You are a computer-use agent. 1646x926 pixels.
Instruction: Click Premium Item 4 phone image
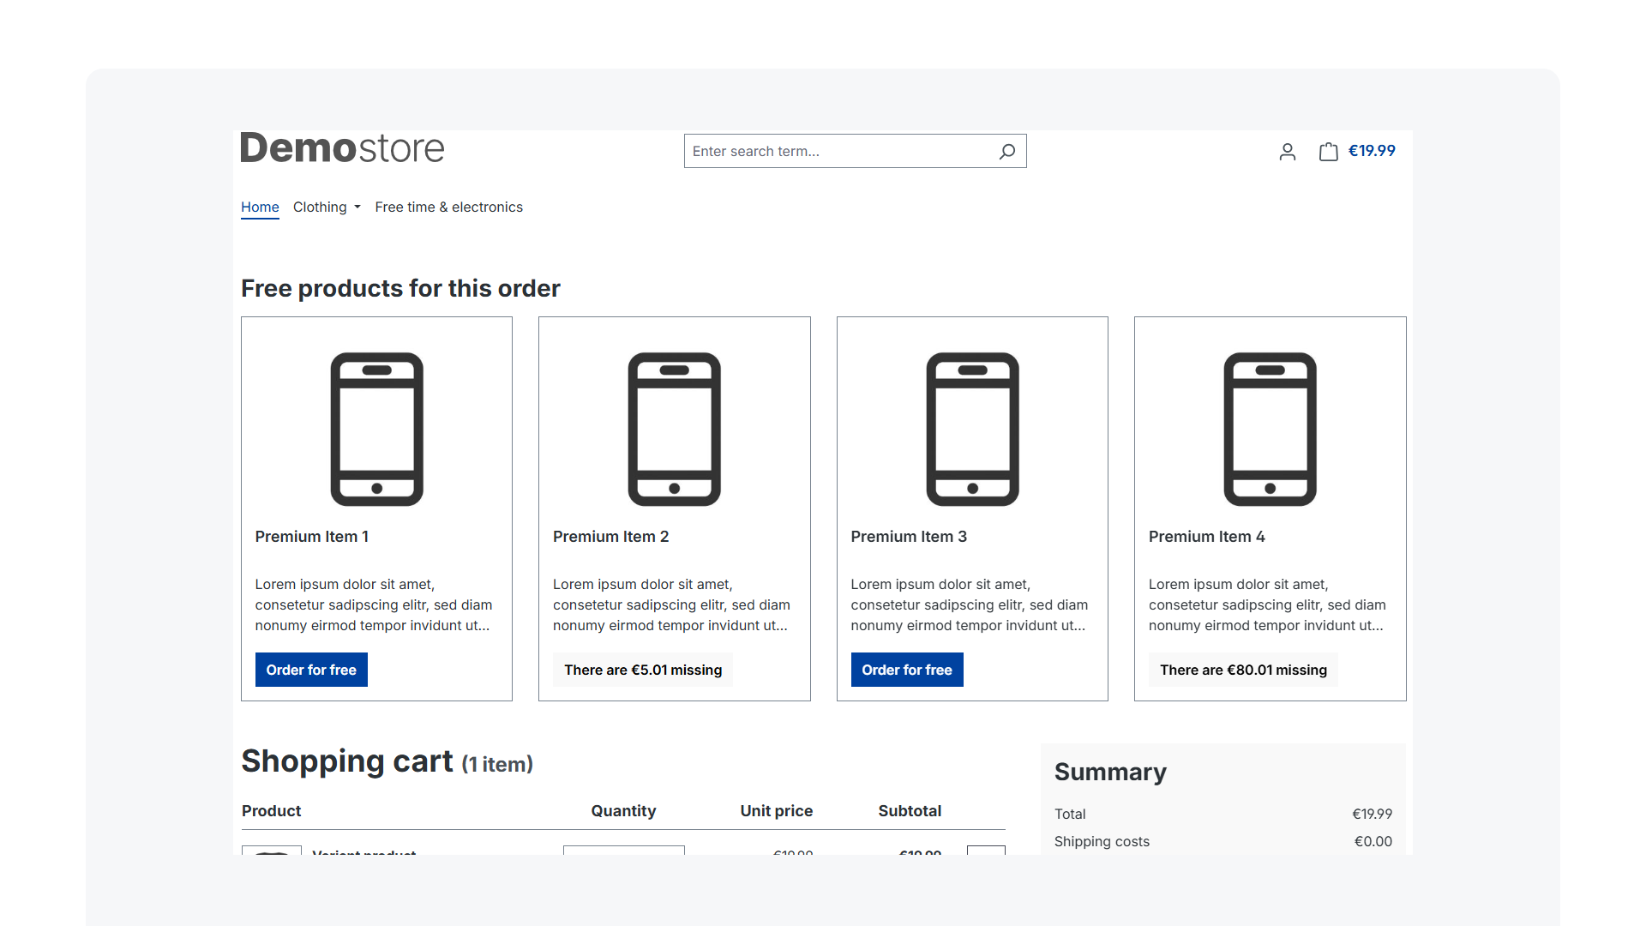click(x=1270, y=429)
